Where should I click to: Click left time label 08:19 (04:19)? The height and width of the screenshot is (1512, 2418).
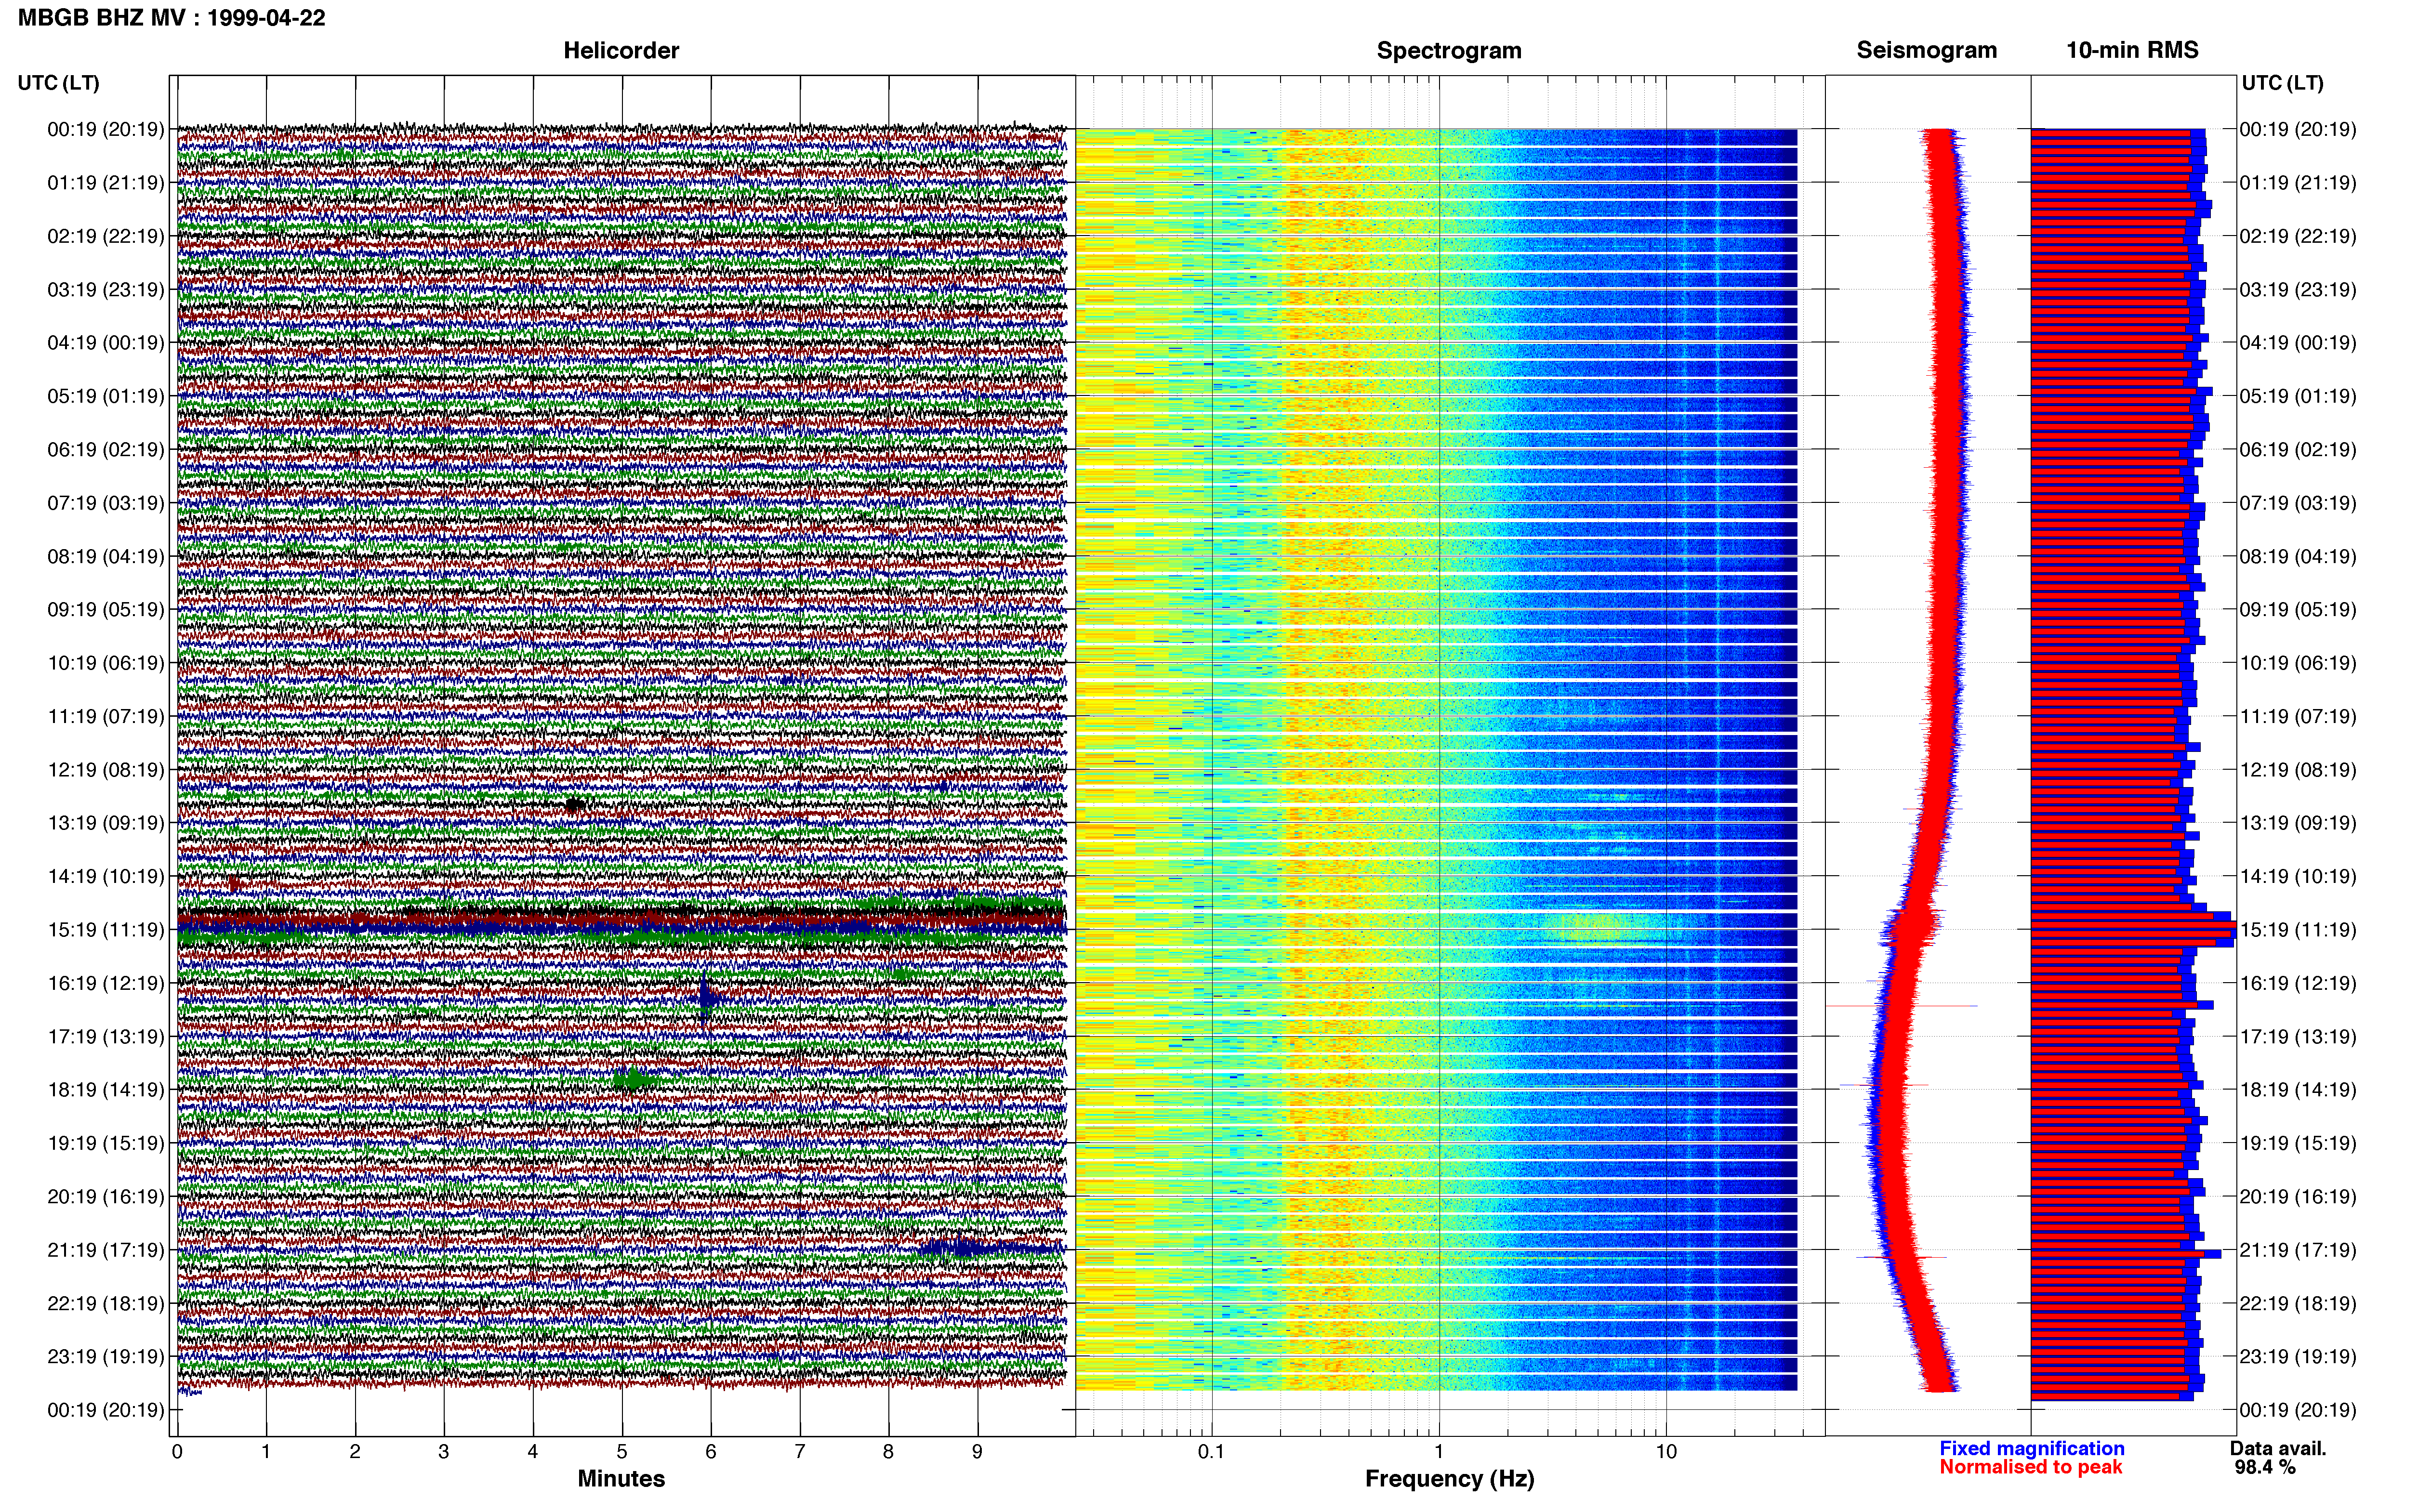pos(106,556)
